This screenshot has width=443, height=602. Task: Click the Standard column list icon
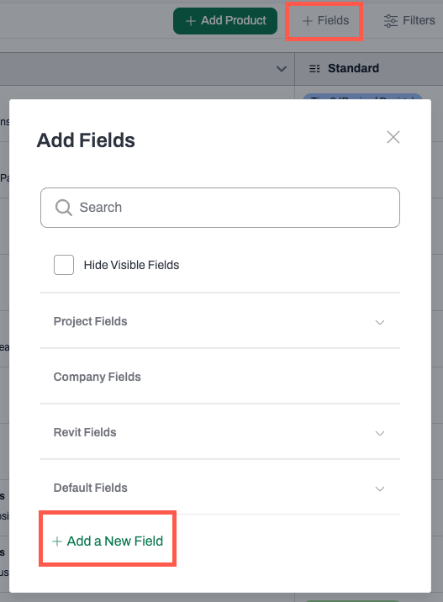tap(314, 69)
